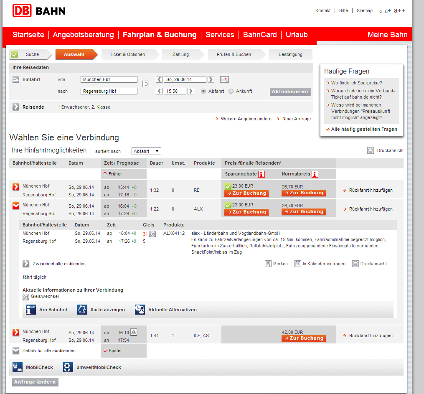The width and height of the screenshot is (424, 394).
Task: Open Angebotsberatung menu
Action: pyautogui.click(x=83, y=35)
